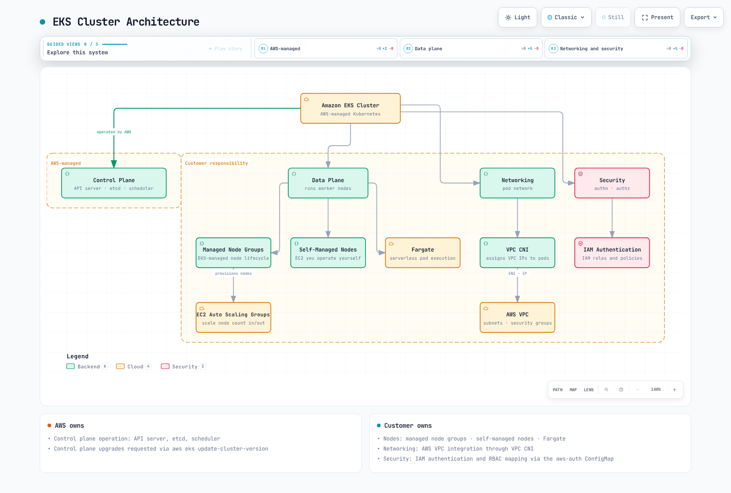
Task: Click the 'operated by AWS' edge label
Action: [114, 132]
